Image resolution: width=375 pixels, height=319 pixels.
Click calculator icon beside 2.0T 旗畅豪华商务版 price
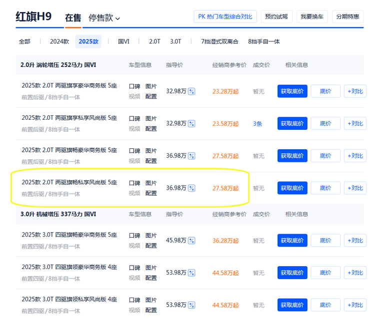[x=191, y=156]
